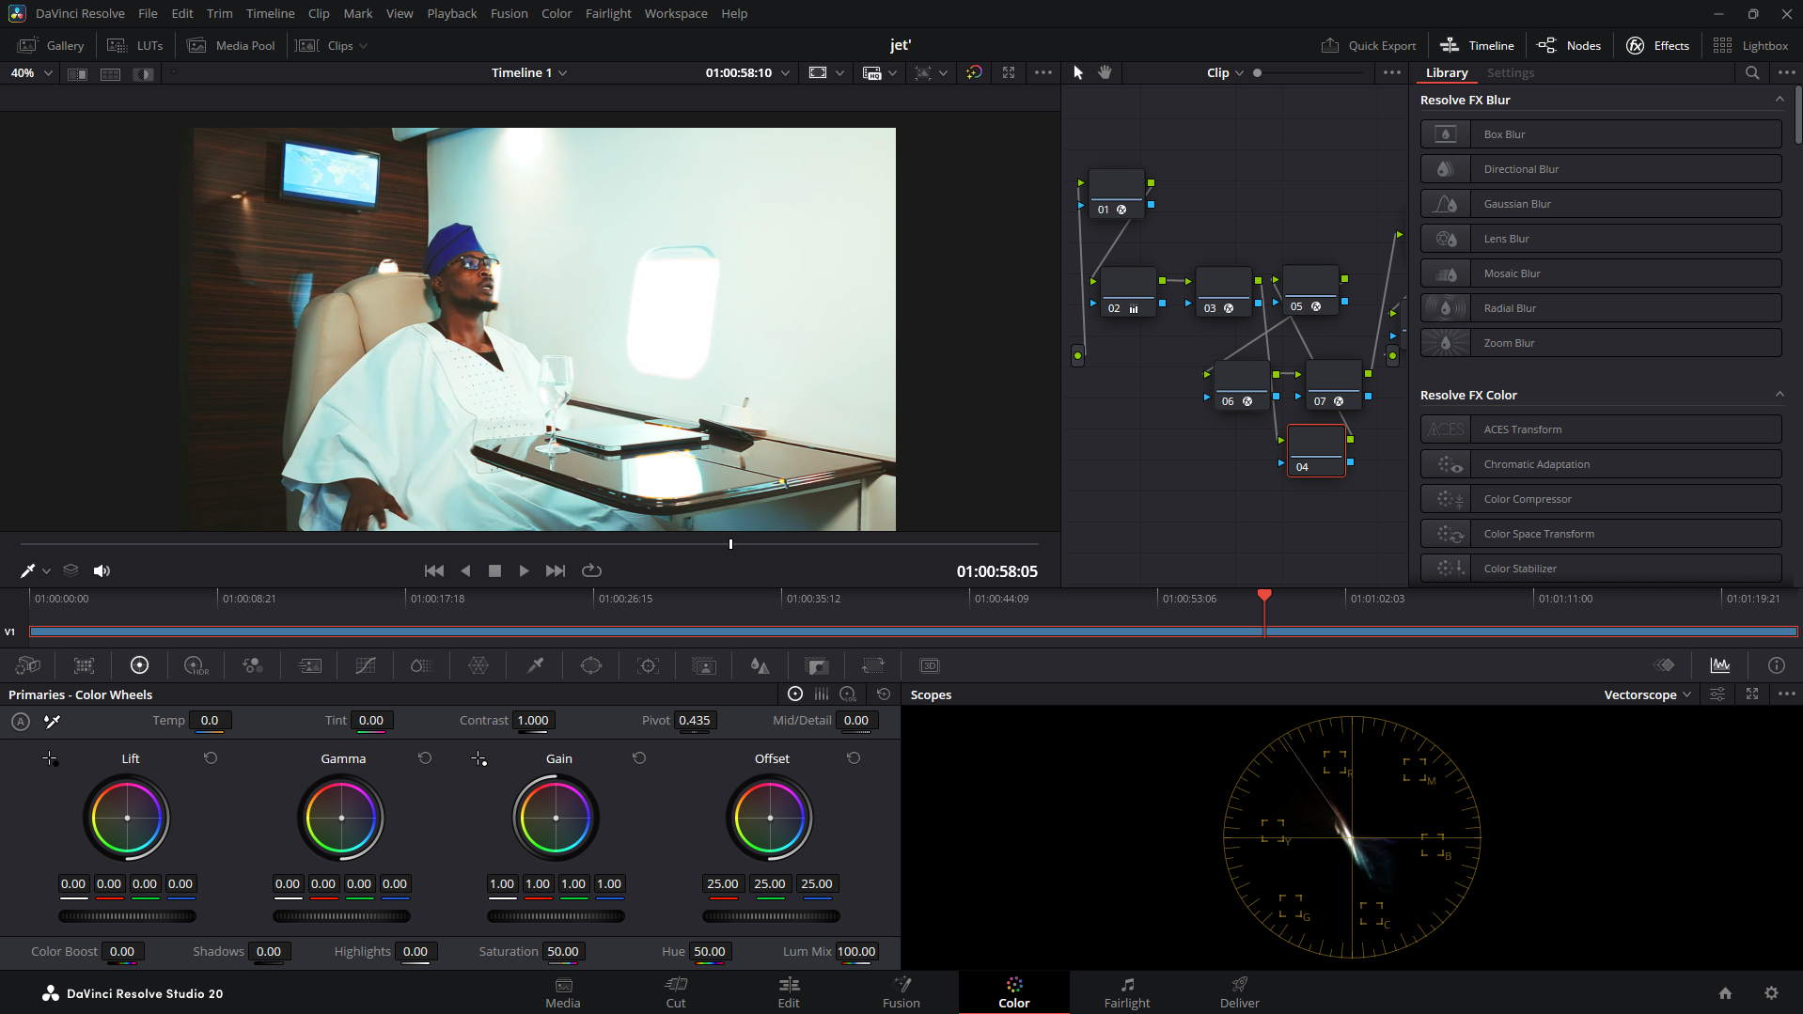The height and width of the screenshot is (1014, 1803).
Task: Toggle loop playback
Action: coord(591,570)
